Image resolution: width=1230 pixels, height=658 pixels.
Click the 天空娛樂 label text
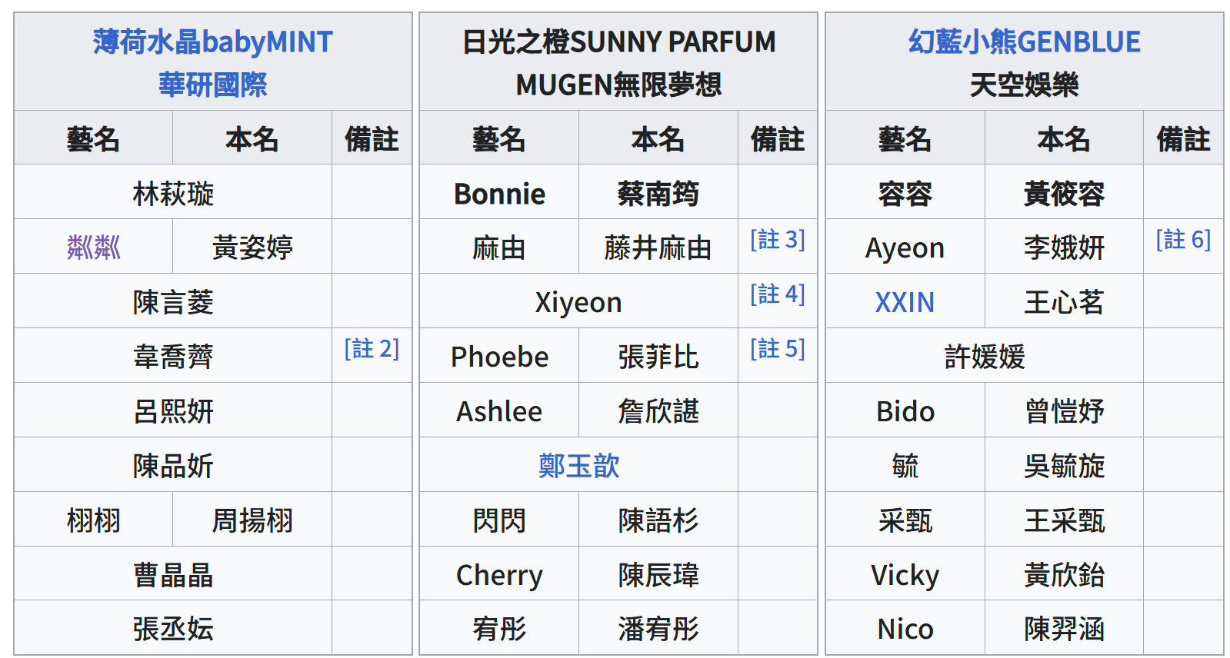pyautogui.click(x=1024, y=85)
